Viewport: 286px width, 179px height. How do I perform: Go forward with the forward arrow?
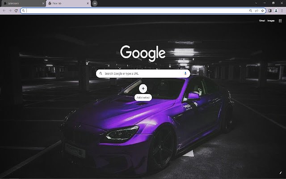pyautogui.click(x=10, y=11)
